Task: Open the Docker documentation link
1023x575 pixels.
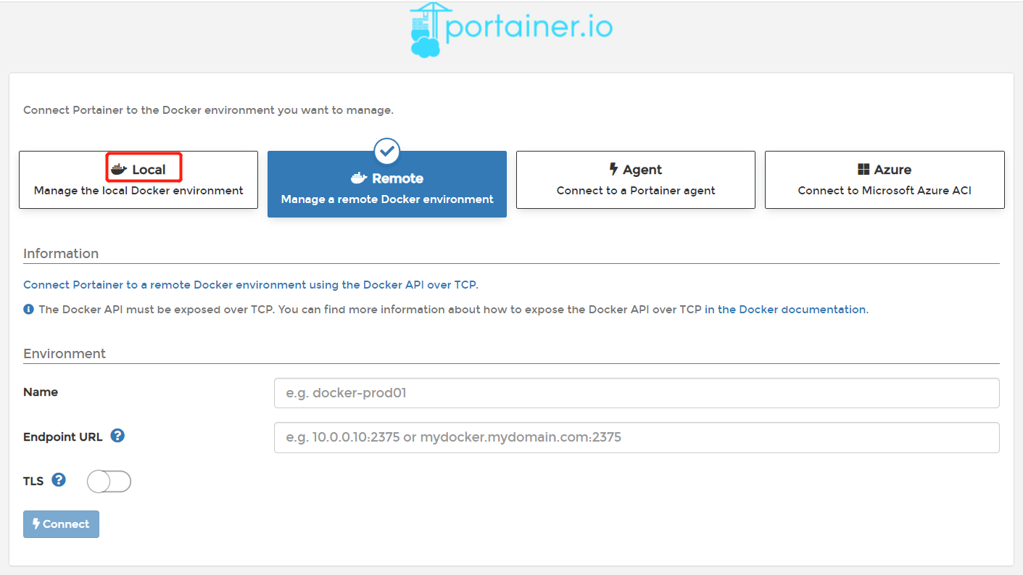Action: 785,310
